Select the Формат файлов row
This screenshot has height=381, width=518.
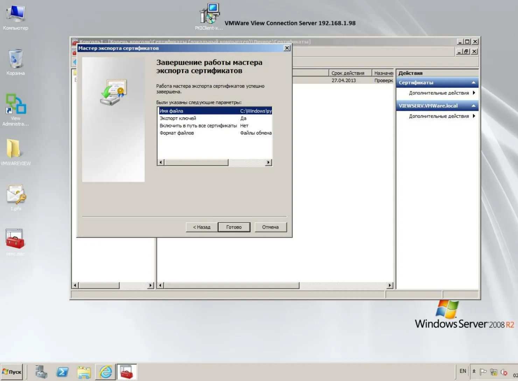pyautogui.click(x=215, y=133)
